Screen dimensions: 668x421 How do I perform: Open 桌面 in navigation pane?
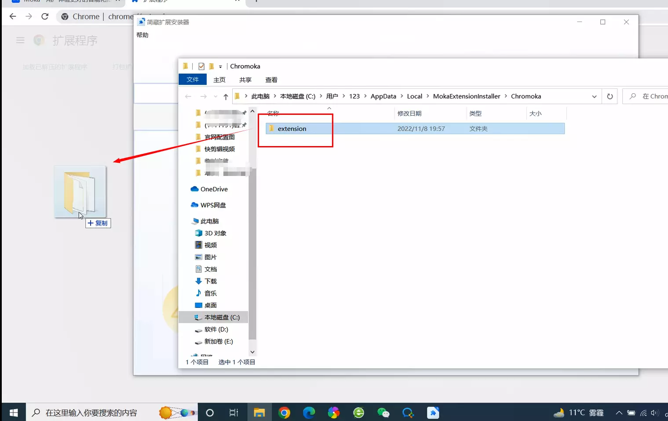point(210,305)
